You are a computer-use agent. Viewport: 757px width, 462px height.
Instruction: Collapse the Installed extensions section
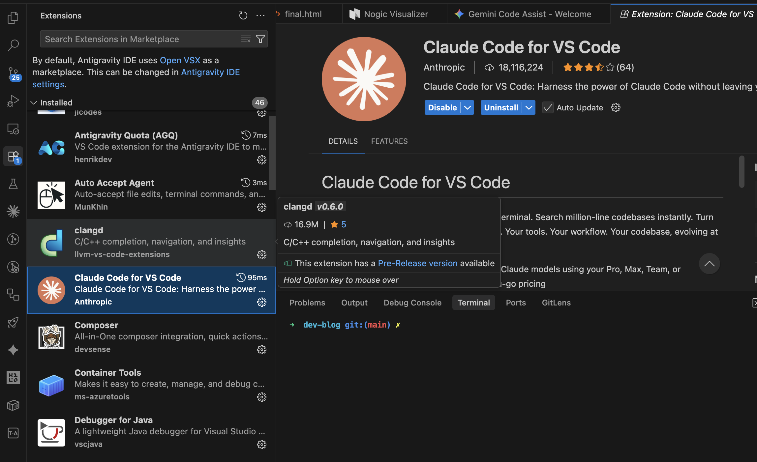point(33,103)
